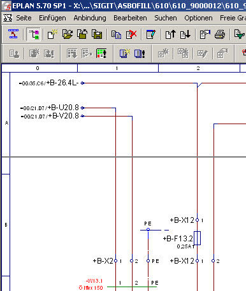Open the Bearbeiten menu
Image resolution: width=246 pixels, height=291 pixels.
click(x=130, y=18)
